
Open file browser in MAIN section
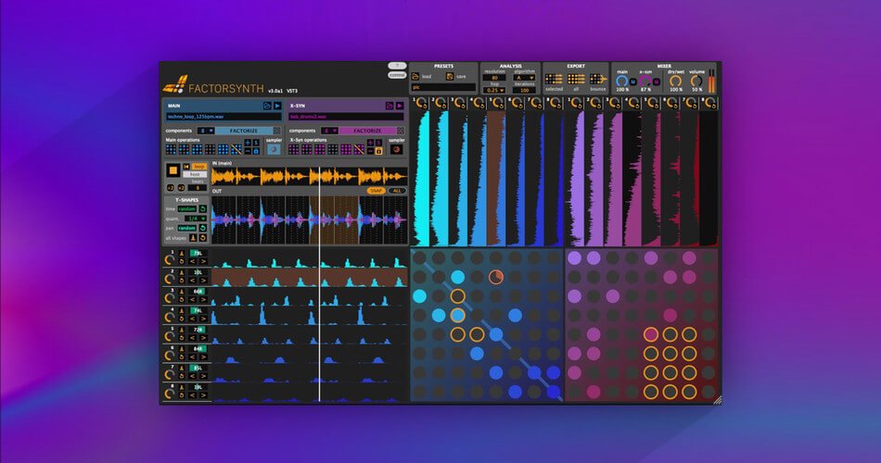[267, 106]
